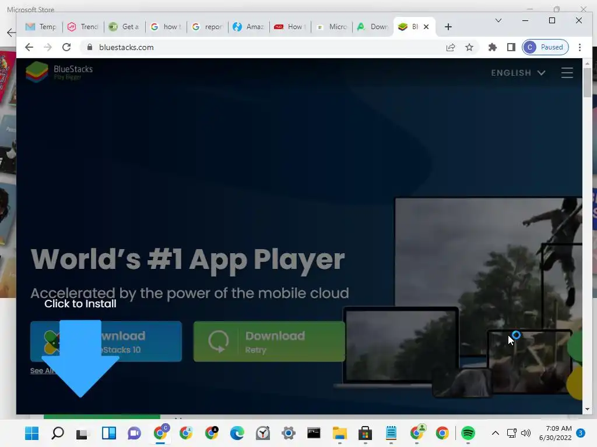Open Chrome three-dot menu
Viewport: 597px width, 447px height.
580,47
